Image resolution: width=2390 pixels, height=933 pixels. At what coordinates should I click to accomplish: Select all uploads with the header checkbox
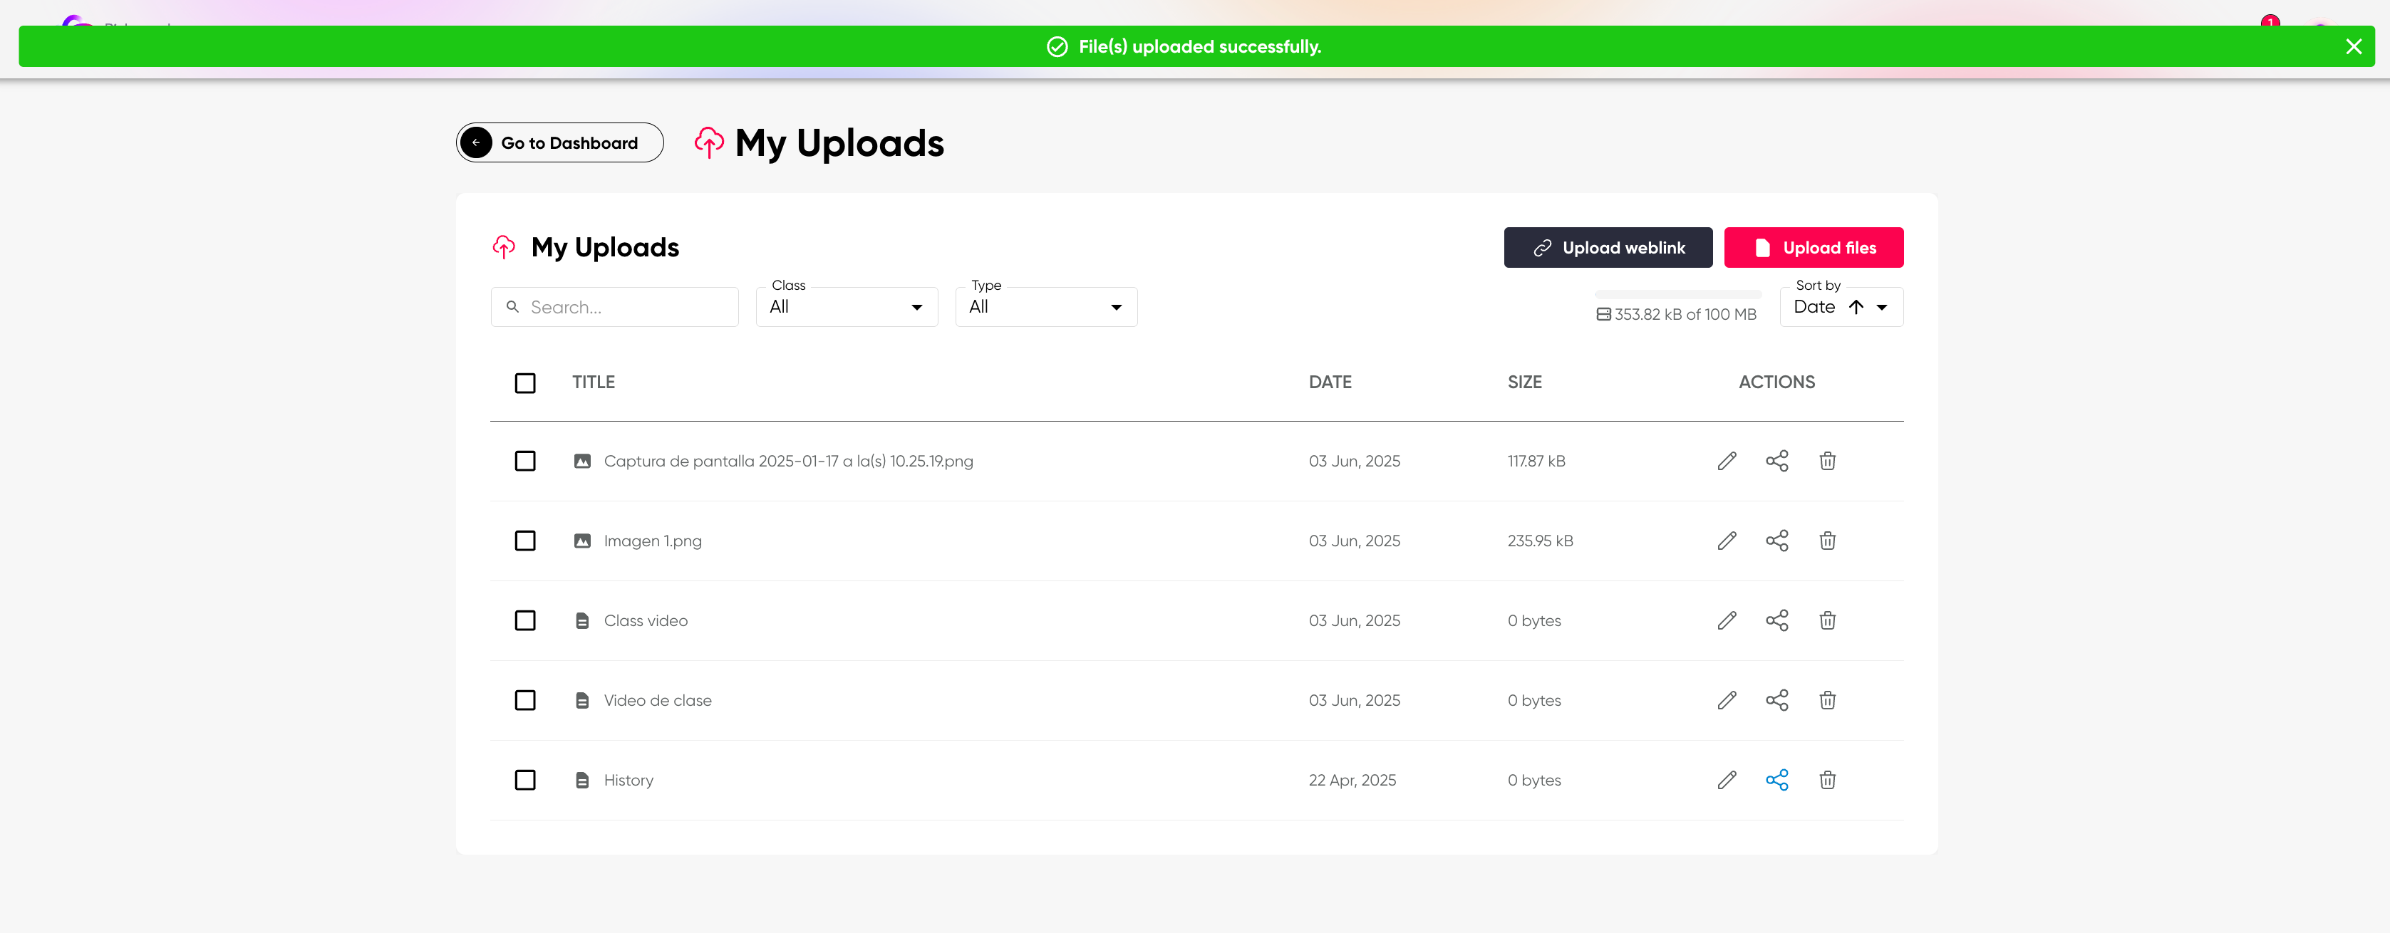point(525,383)
